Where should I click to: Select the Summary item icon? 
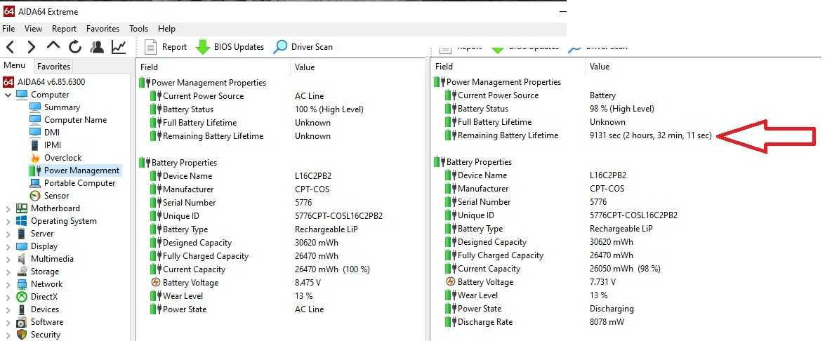coord(34,107)
